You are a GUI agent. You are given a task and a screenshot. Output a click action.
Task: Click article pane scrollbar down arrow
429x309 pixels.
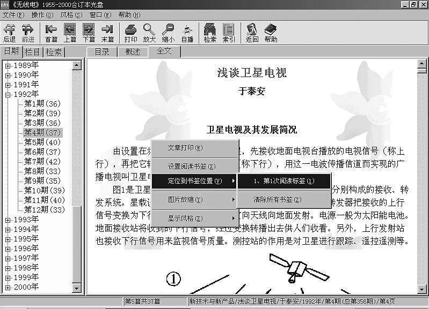[x=421, y=289]
